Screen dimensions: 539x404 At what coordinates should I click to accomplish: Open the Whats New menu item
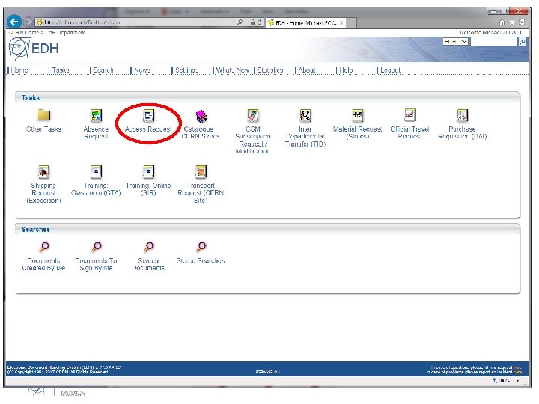pos(232,70)
